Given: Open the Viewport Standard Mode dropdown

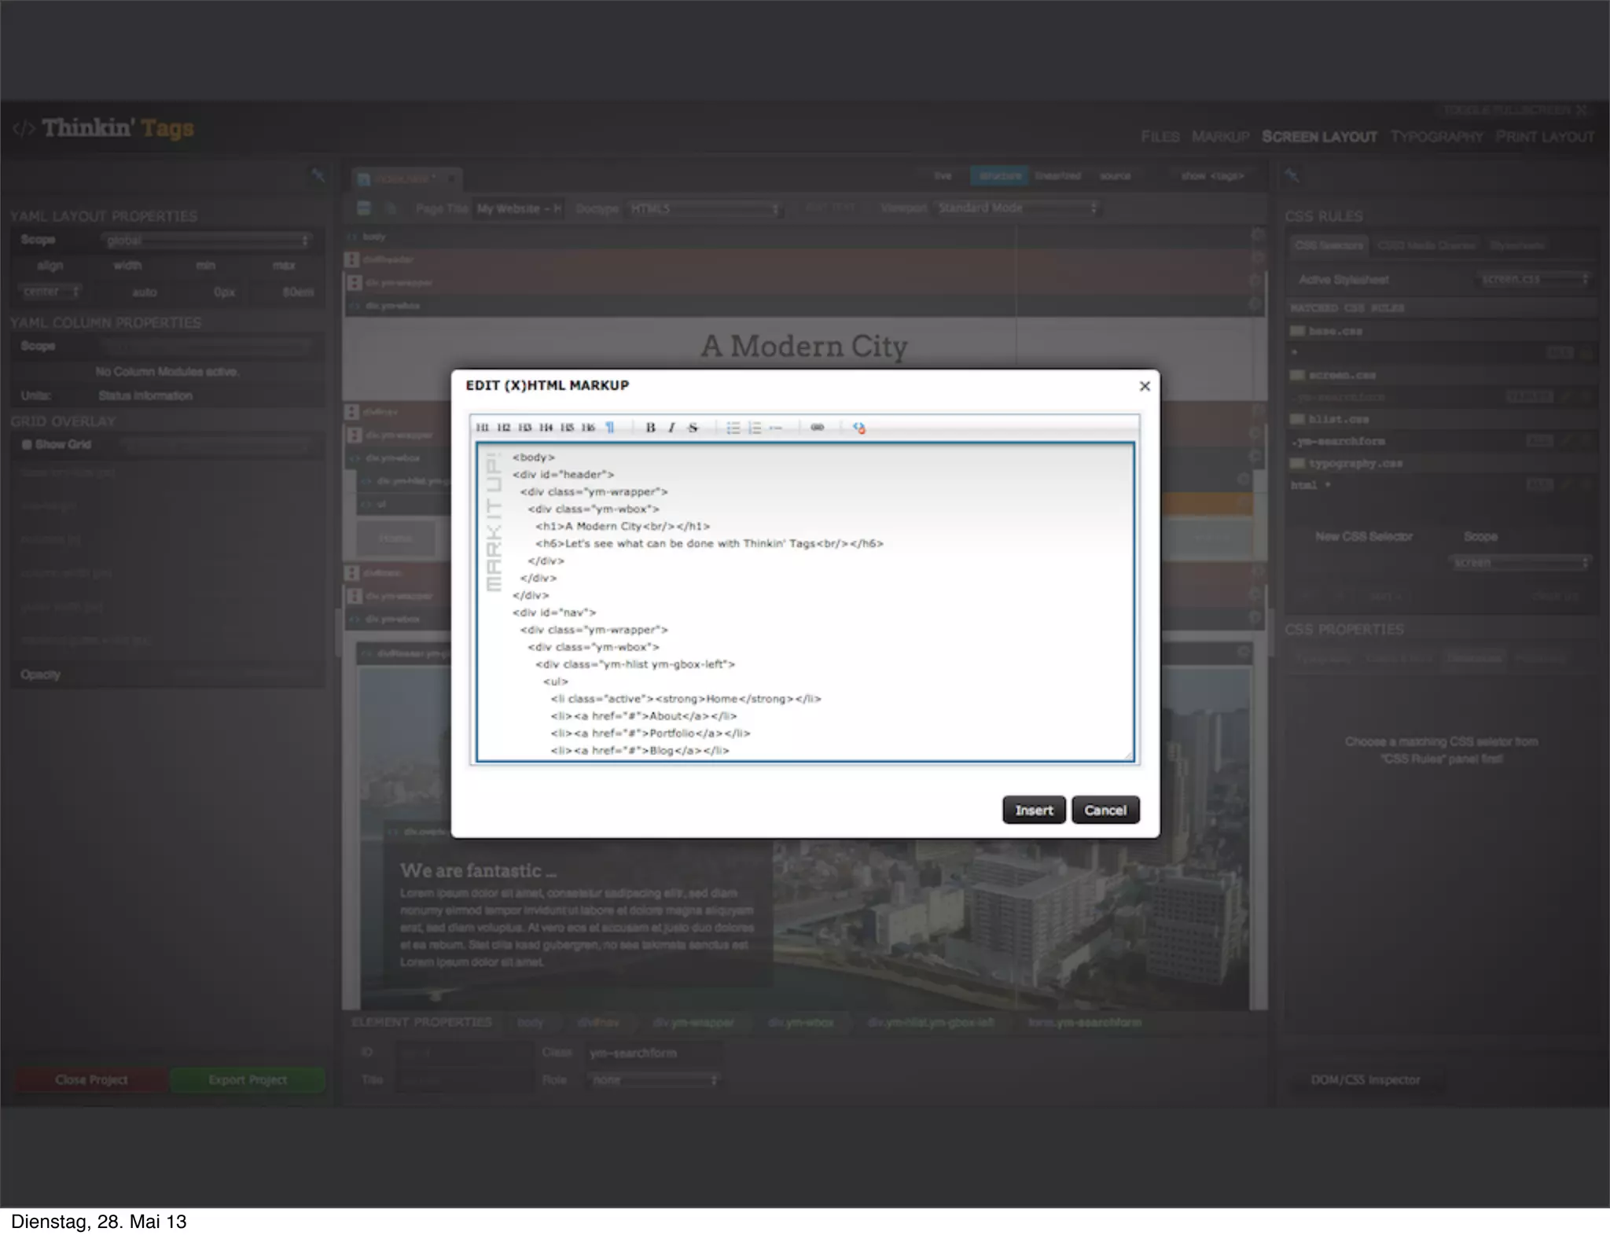Looking at the screenshot, I should [x=1016, y=208].
